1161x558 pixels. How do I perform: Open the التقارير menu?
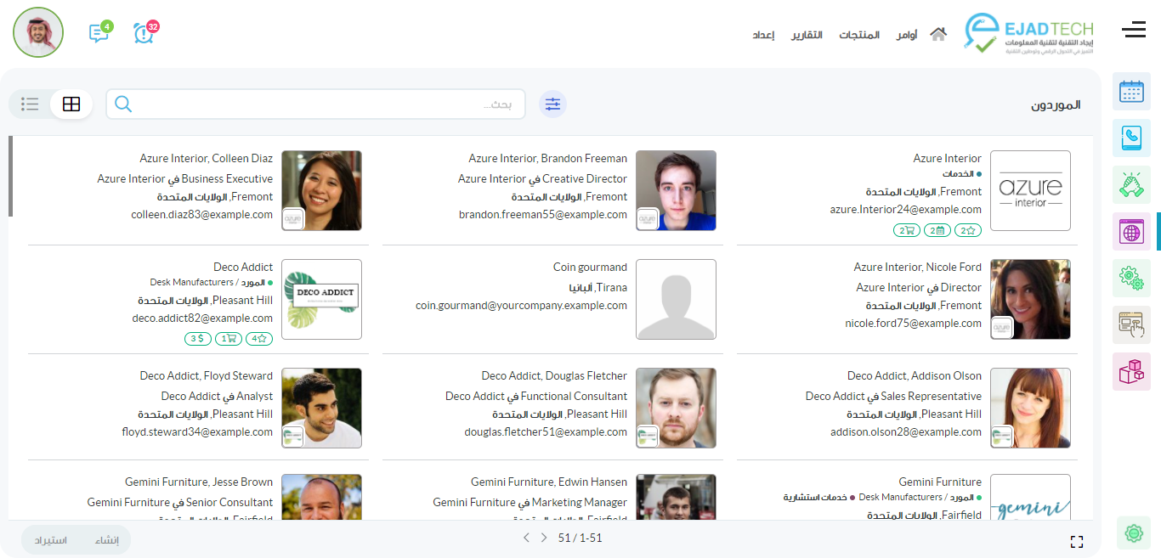coord(807,35)
